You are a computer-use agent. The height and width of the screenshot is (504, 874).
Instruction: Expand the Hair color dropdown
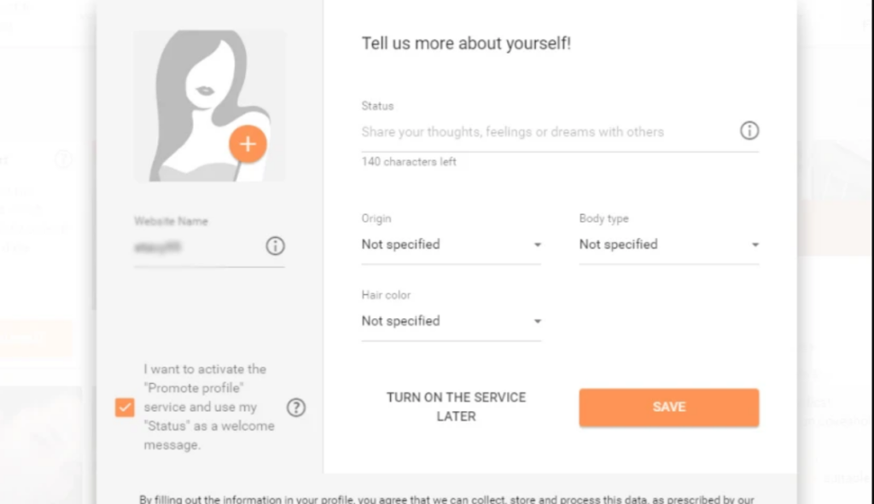click(x=451, y=322)
